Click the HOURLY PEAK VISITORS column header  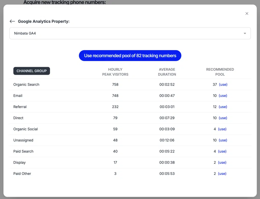(115, 72)
